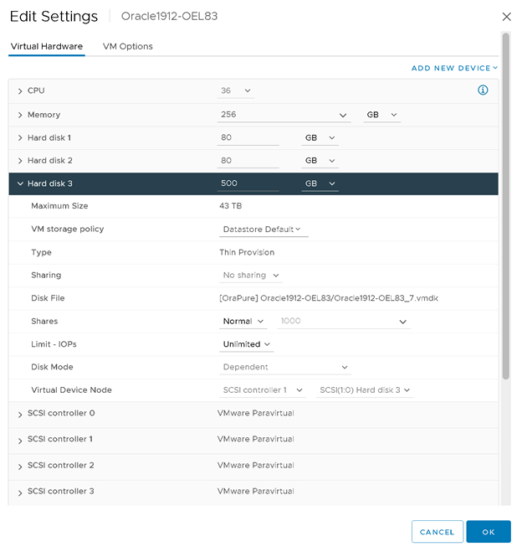Select the Virtual Hardware tab

point(47,47)
